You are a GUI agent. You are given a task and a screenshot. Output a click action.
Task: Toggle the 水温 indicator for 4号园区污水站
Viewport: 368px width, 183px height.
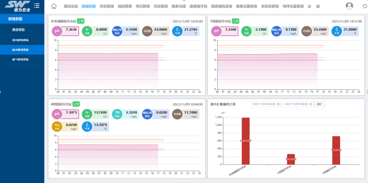(x=87, y=126)
